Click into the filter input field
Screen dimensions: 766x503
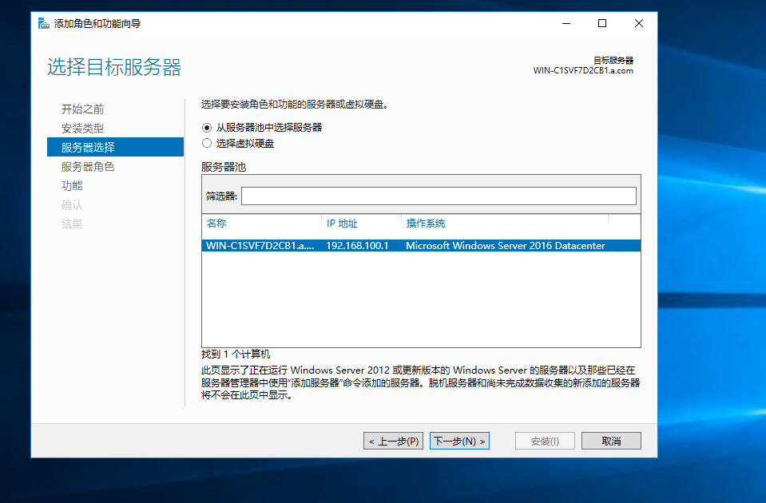[439, 196]
